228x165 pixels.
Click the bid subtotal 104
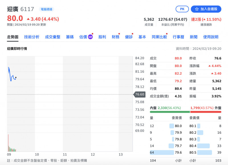[153, 160]
